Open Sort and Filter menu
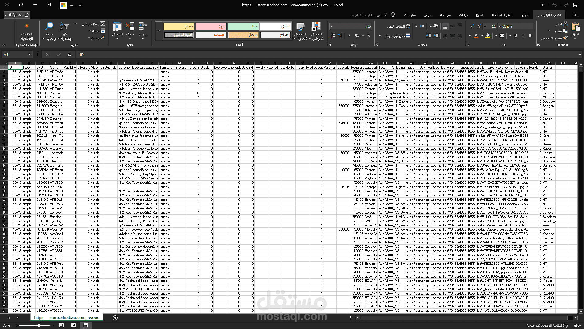Image resolution: width=584 pixels, height=329 pixels. [65, 31]
